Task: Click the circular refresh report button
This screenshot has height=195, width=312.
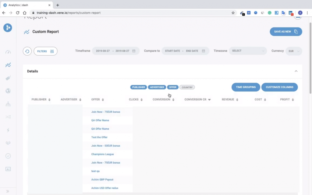Action: tap(27, 51)
